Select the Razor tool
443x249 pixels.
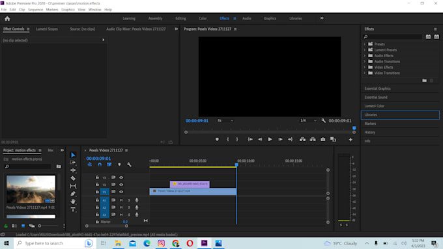(x=73, y=178)
